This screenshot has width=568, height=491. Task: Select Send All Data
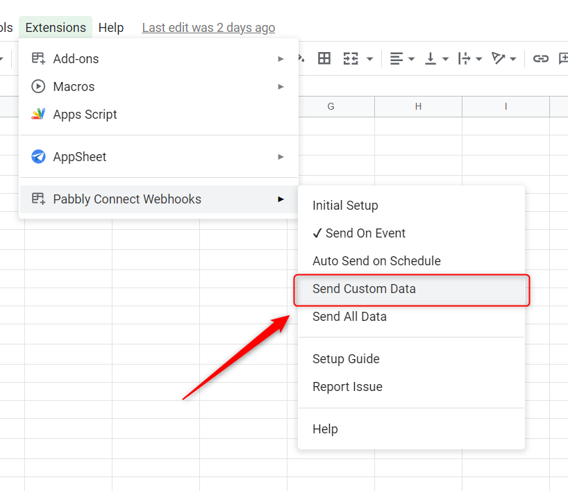click(x=412, y=317)
